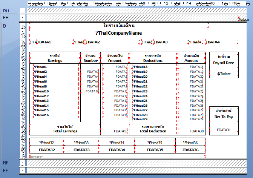Image resolution: width=253 pixels, height=178 pixels.
Task: Click the @Todate formula field
Action: (224, 74)
